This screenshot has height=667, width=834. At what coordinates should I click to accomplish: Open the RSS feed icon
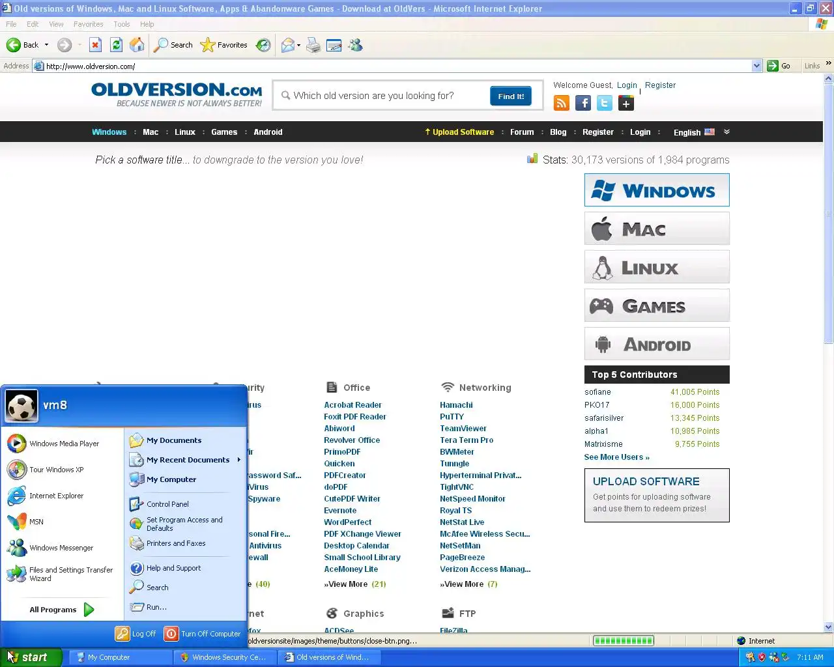(x=562, y=103)
